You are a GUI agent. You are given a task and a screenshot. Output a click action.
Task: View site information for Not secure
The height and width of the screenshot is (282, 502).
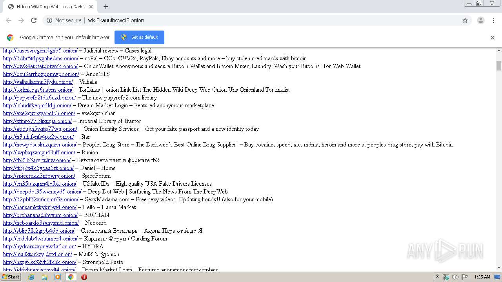64,20
